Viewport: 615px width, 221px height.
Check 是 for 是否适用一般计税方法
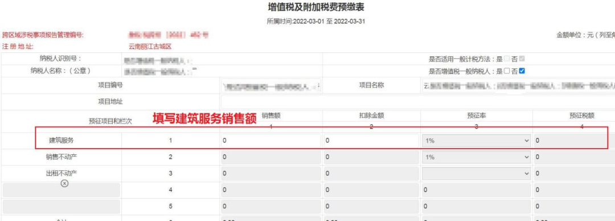(x=506, y=59)
